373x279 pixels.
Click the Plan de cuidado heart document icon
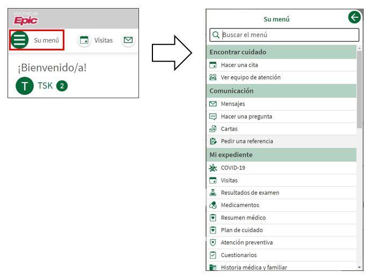click(213, 230)
